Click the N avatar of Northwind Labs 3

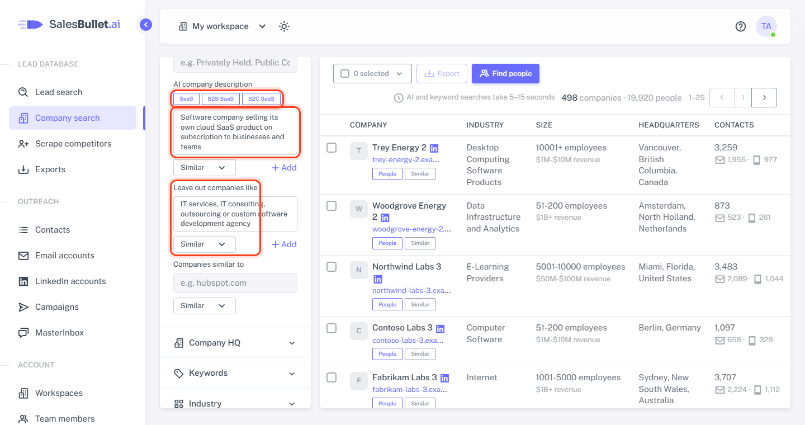coord(359,270)
